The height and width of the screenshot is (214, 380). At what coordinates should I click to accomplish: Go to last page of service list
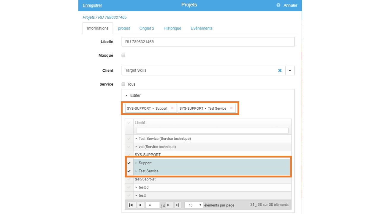click(x=177, y=205)
